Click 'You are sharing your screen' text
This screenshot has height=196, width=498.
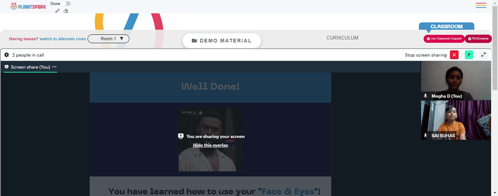(x=215, y=136)
